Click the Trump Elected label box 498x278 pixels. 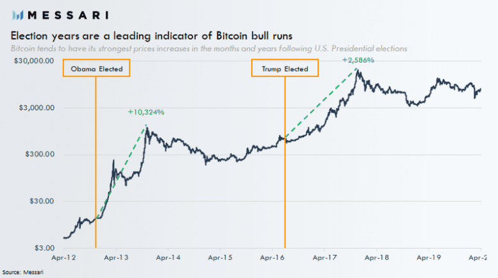click(x=285, y=68)
